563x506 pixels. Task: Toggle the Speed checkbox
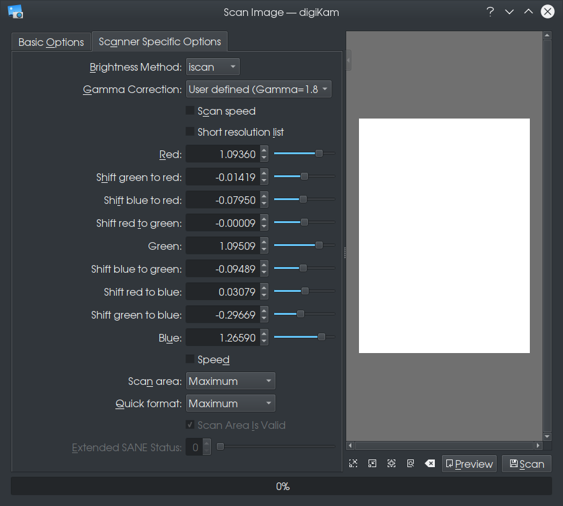coord(190,359)
